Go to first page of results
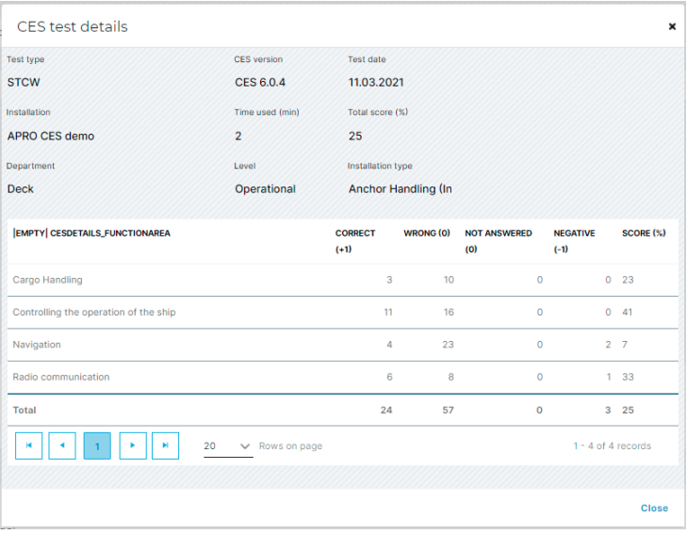The height and width of the screenshot is (534, 687). click(x=28, y=445)
